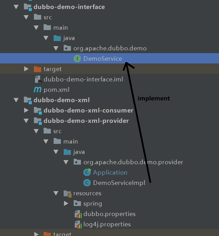The height and width of the screenshot is (236, 219).
Task: Expand the spring folder
Action: [x=66, y=204]
